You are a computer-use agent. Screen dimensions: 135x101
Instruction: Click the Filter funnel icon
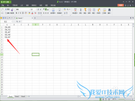pyautogui.click(x=85, y=10)
